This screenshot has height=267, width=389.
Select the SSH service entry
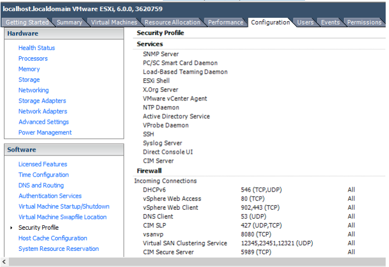point(148,134)
